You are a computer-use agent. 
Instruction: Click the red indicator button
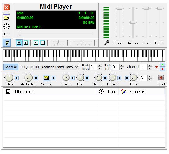tap(162, 69)
